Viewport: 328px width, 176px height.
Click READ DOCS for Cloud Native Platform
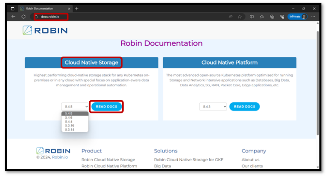(x=245, y=107)
